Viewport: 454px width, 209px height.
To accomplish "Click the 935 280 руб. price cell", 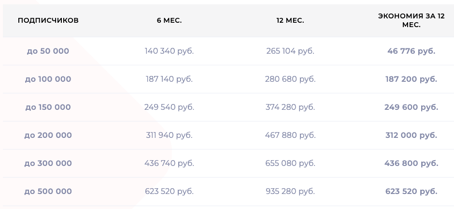I will tap(290, 192).
